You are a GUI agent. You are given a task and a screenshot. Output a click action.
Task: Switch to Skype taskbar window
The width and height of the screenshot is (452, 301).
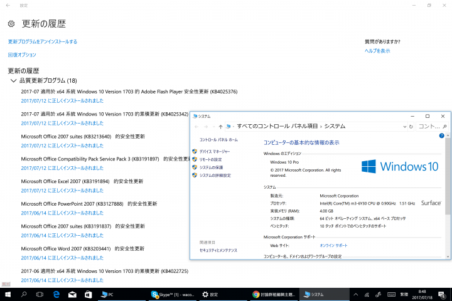173,294
